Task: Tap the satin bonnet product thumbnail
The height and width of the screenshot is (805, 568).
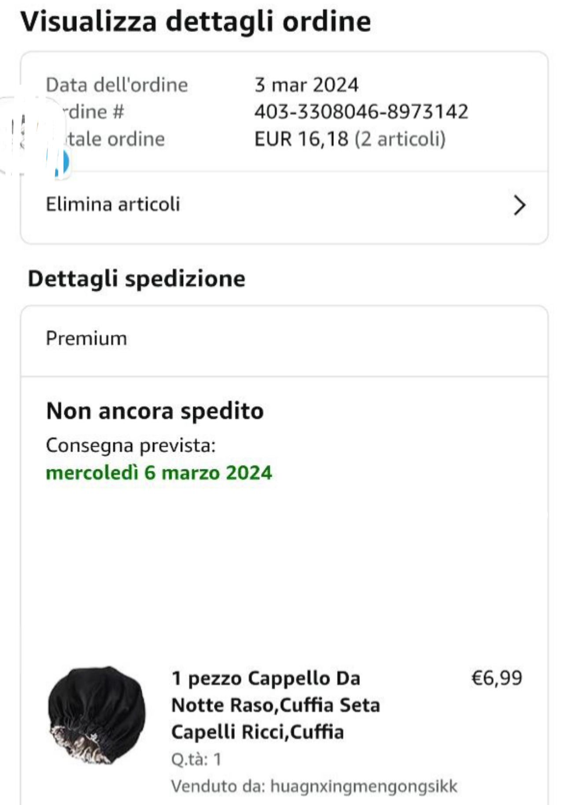Action: pos(96,715)
